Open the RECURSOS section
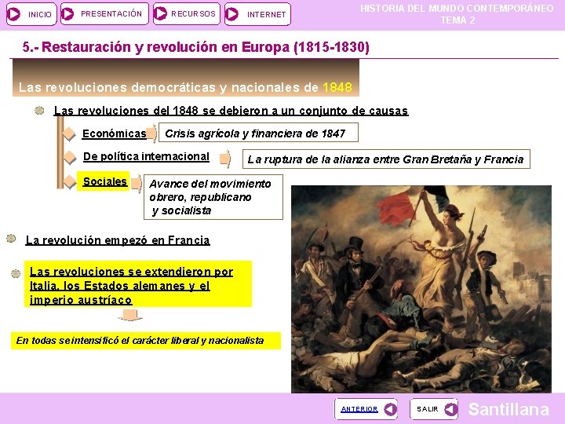This screenshot has width=565, height=424. [186, 13]
